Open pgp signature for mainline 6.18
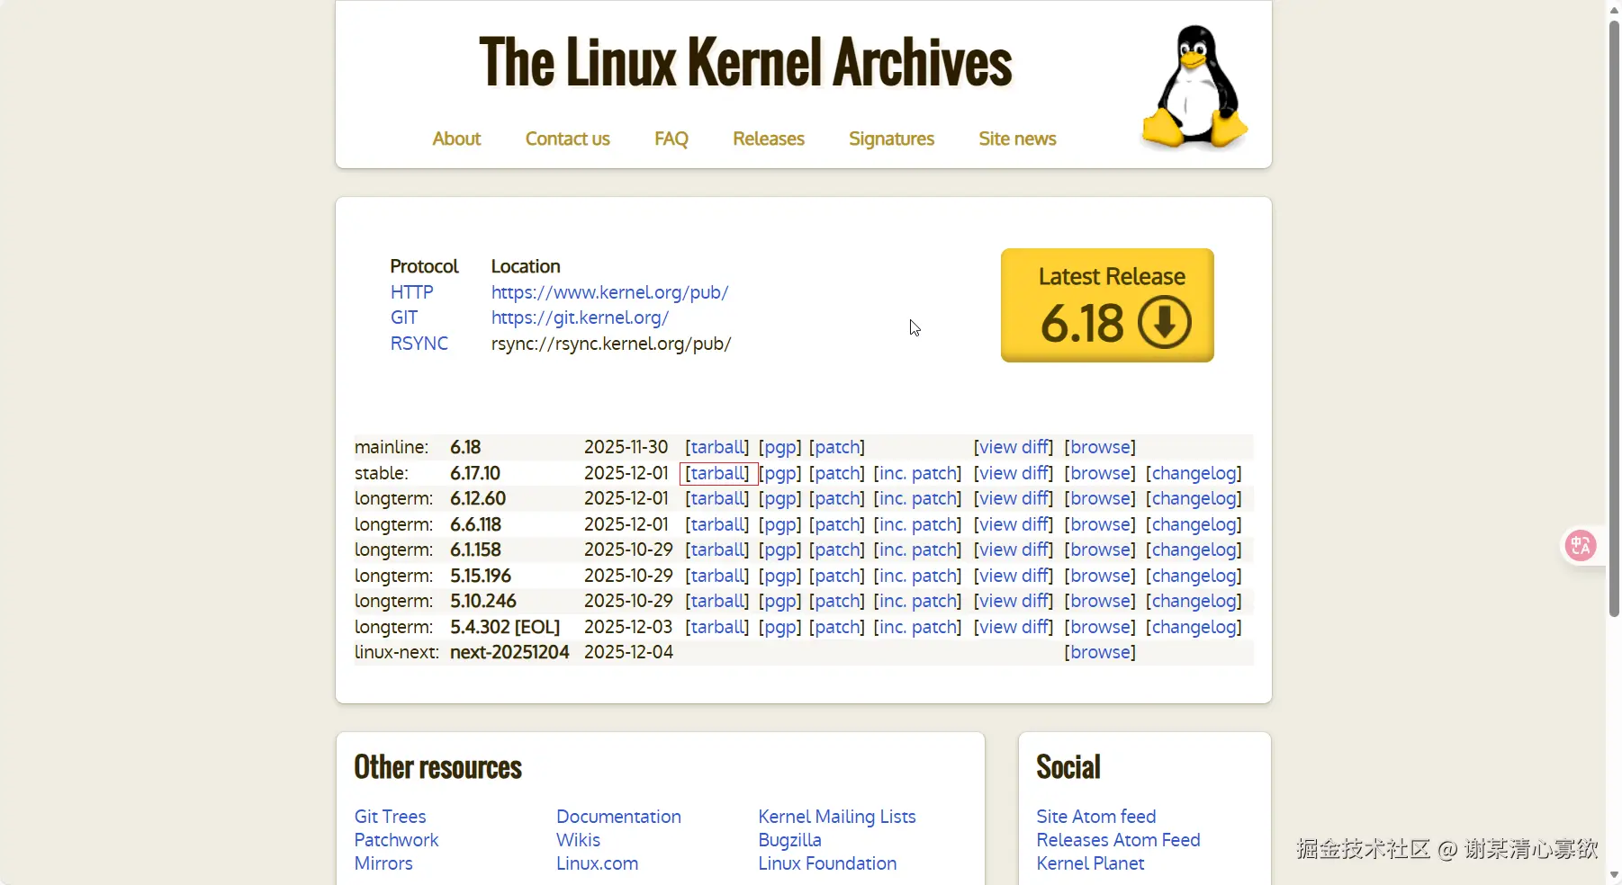 point(779,447)
